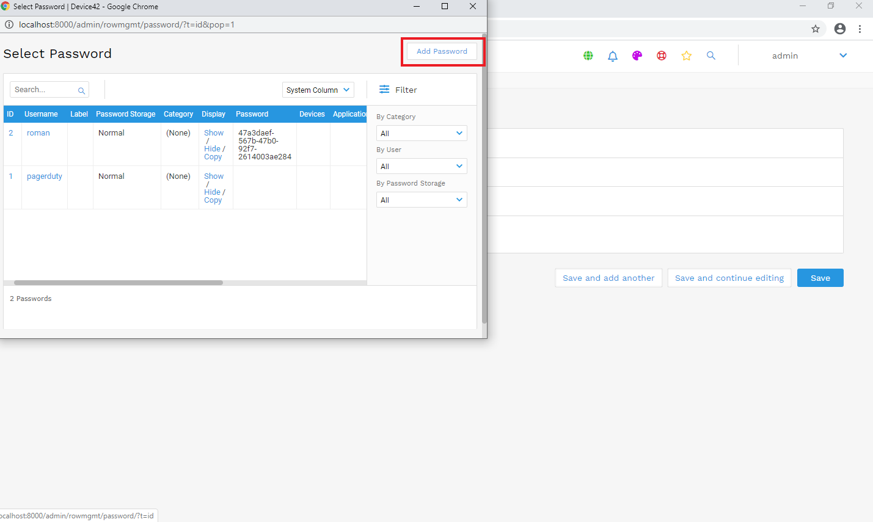The height and width of the screenshot is (522, 873).
Task: Open Chrome three-dot menu
Action: click(x=860, y=29)
